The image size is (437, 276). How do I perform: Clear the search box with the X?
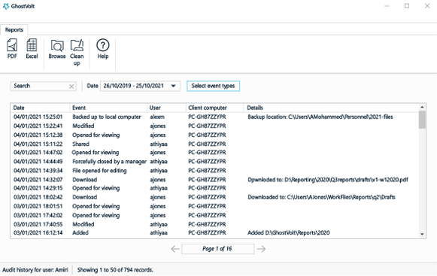tap(71, 86)
